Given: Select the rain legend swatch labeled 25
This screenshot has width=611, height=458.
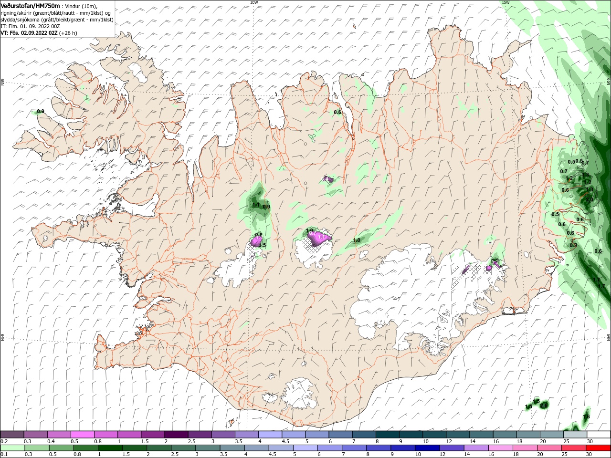Looking at the screenshot, I should click(x=574, y=448).
